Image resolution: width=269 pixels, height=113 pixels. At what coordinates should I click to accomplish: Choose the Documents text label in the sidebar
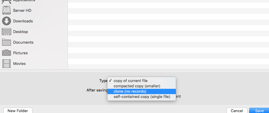pos(23,42)
